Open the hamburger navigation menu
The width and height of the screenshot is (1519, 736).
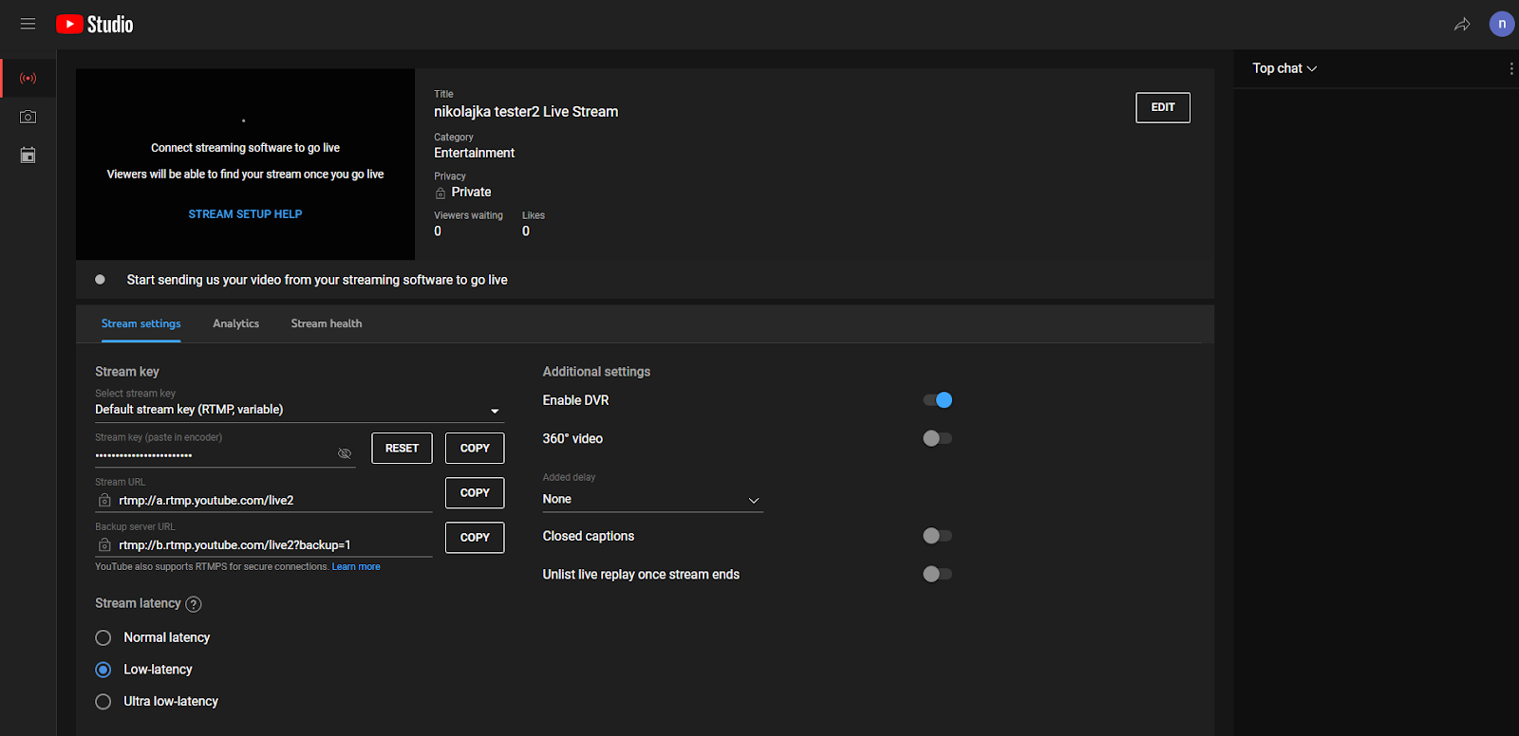tap(28, 24)
